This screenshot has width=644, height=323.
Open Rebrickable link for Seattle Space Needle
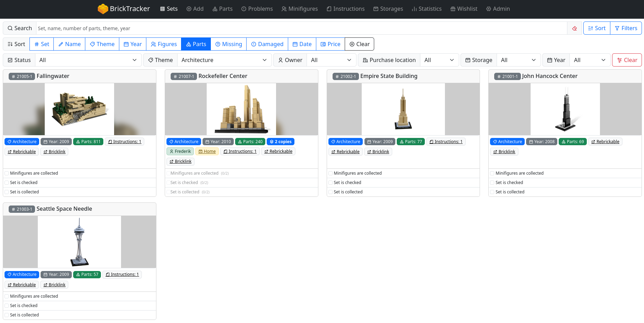click(22, 285)
